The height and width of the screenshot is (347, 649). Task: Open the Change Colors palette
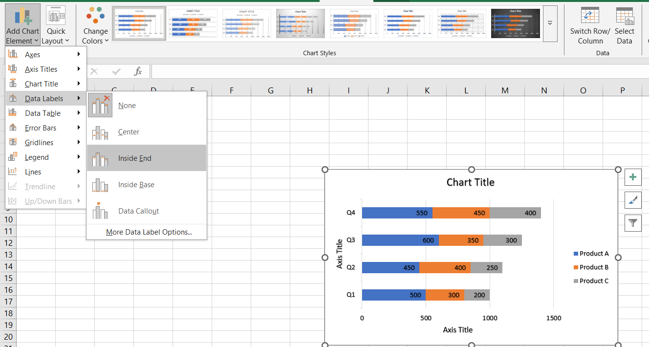tap(95, 24)
